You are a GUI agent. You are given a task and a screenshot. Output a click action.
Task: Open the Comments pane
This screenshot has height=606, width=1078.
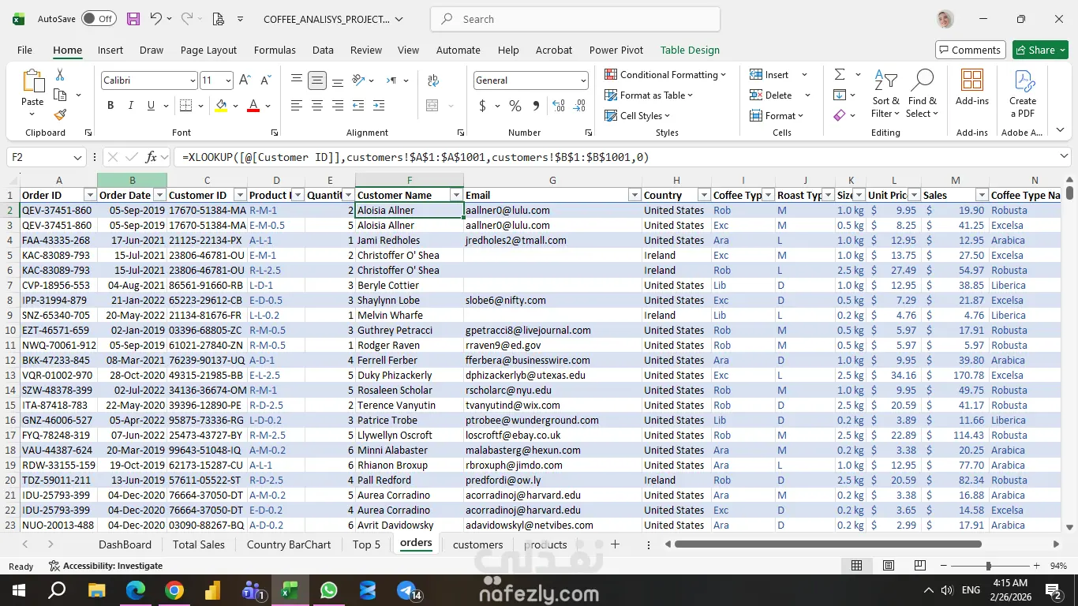(x=970, y=50)
